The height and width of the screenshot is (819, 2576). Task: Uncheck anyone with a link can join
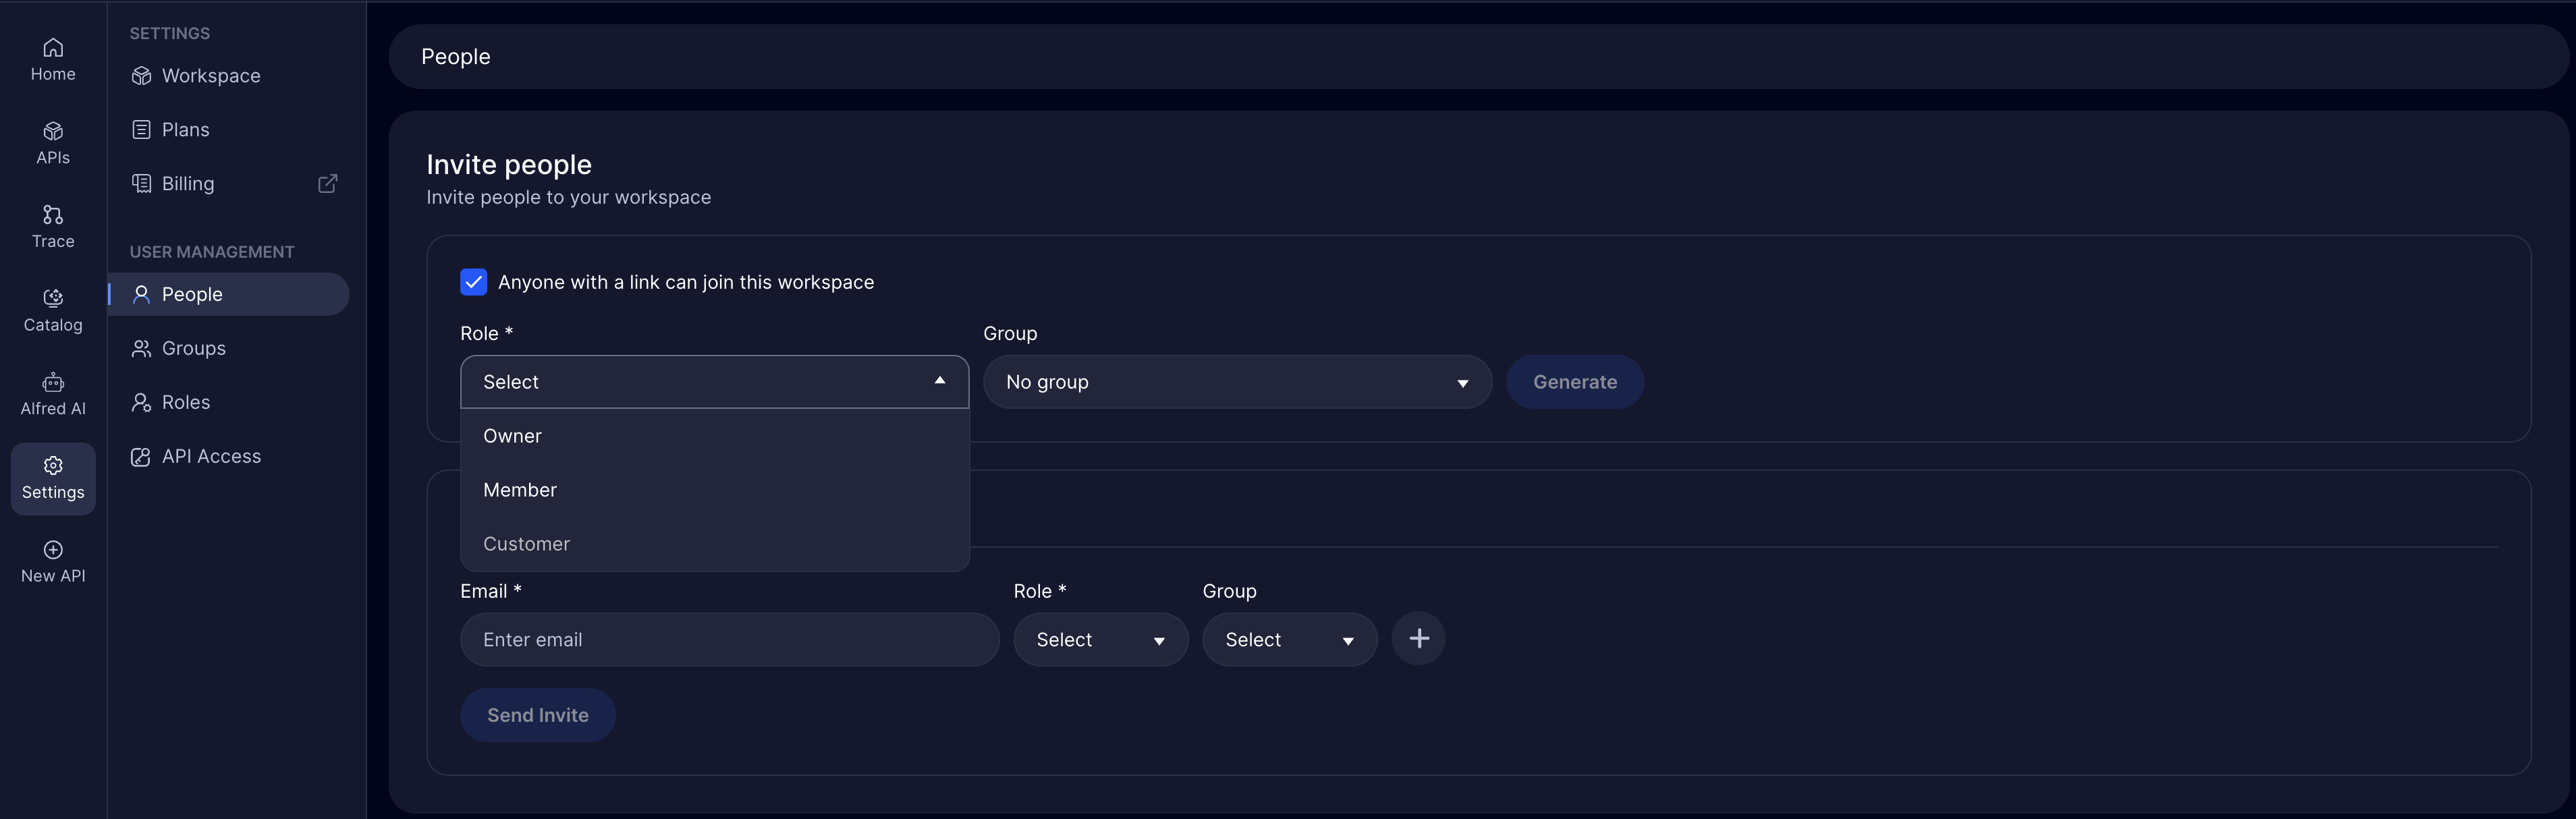coord(473,282)
